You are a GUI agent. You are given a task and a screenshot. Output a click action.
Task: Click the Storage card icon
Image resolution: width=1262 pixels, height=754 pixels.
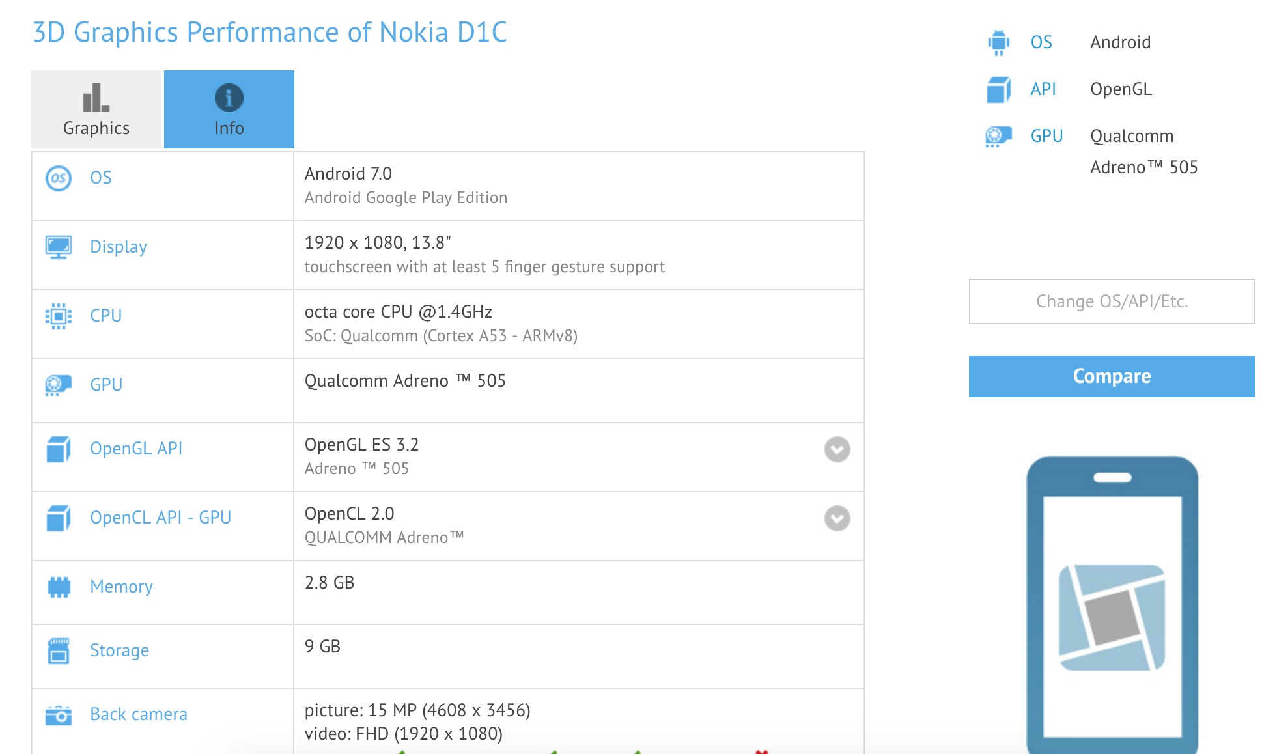(x=59, y=650)
